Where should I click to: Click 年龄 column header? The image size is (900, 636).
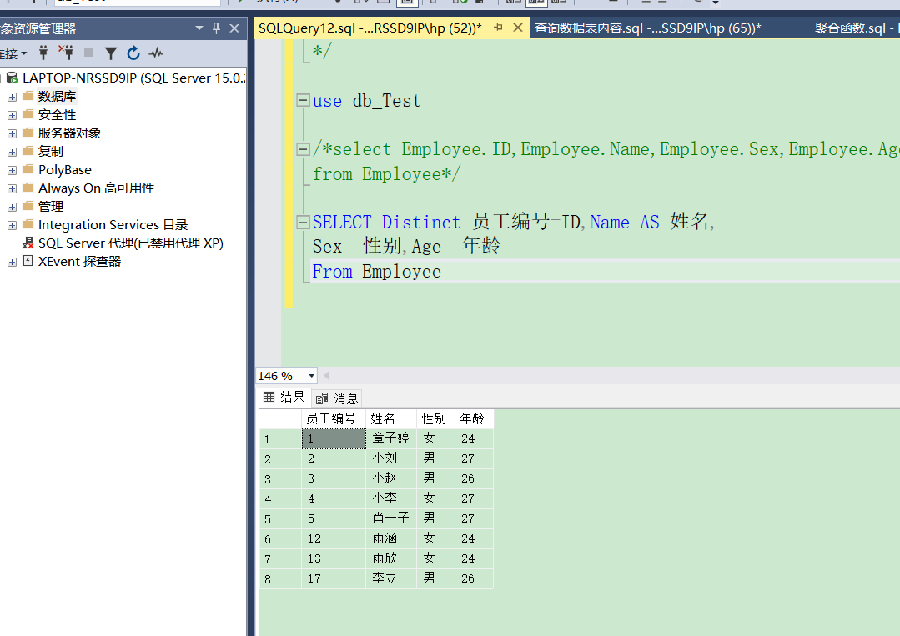point(474,418)
